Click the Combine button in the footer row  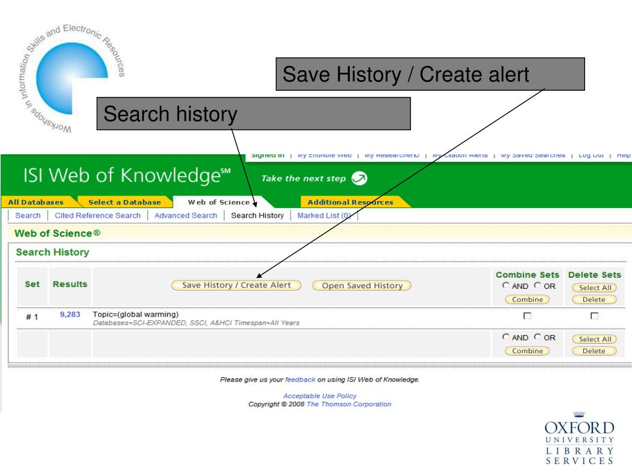pos(527,351)
